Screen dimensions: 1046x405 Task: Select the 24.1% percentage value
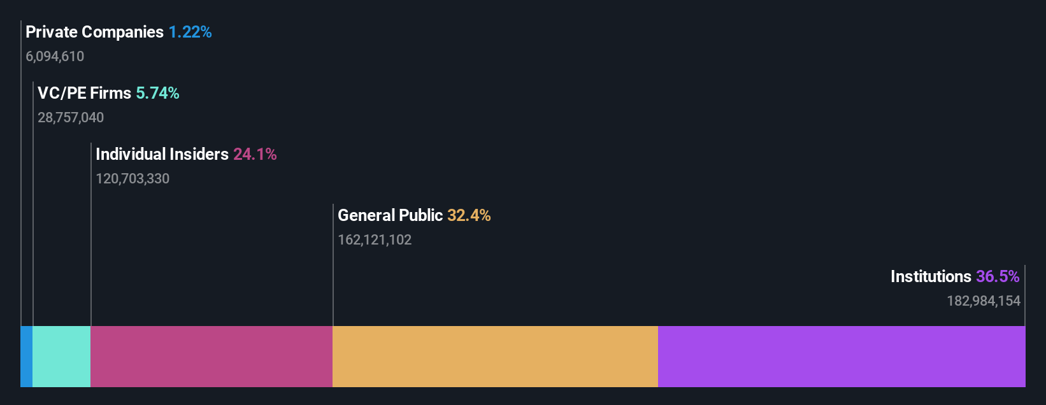click(x=255, y=154)
